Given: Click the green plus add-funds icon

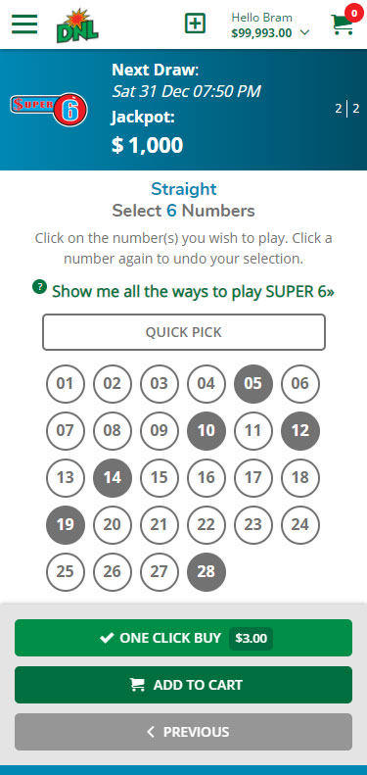Looking at the screenshot, I should [x=195, y=24].
